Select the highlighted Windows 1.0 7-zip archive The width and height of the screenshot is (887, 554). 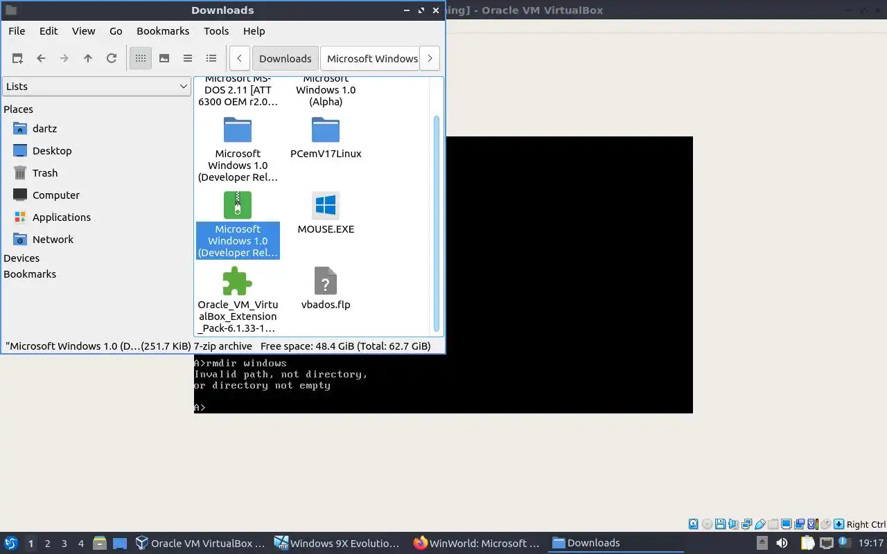point(238,224)
